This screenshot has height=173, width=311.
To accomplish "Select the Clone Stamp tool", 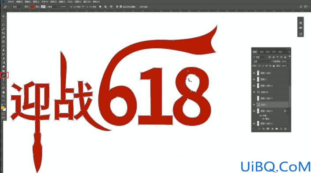I will pos(4,50).
